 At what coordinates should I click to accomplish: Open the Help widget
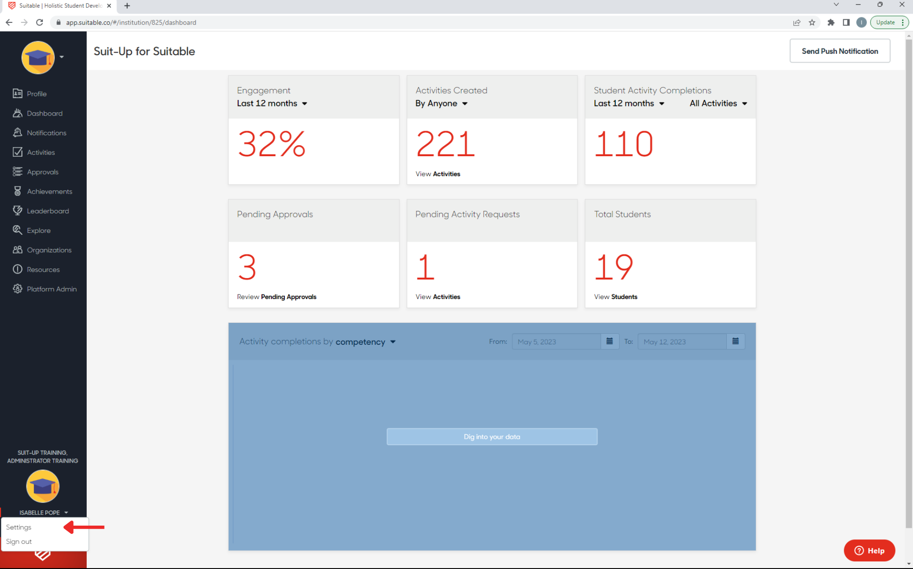pyautogui.click(x=869, y=550)
